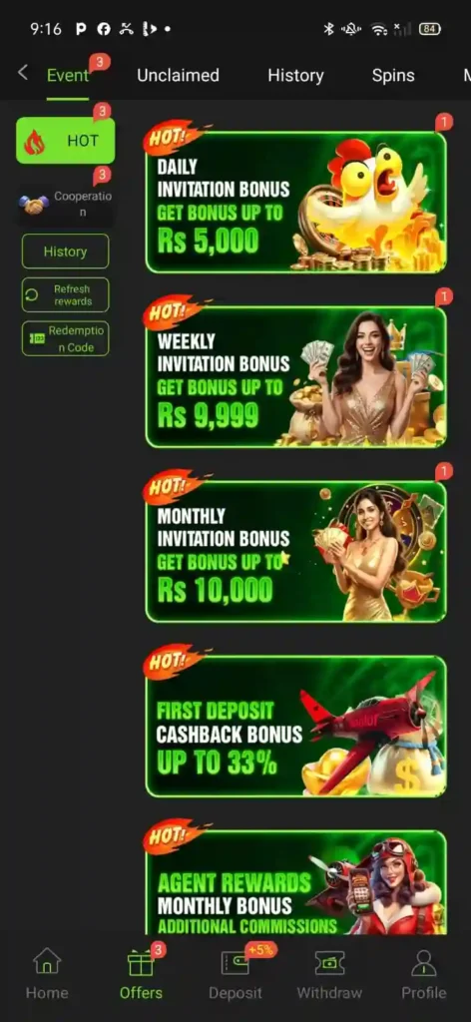Open Agent Rewards Monthly Bonus banner
Screen dimensions: 471x1022
pyautogui.click(x=295, y=882)
